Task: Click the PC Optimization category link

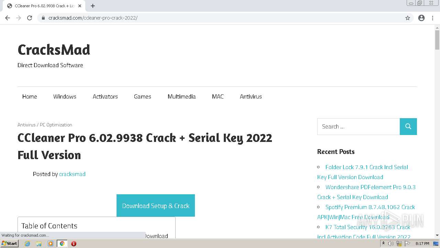Action: [x=56, y=125]
